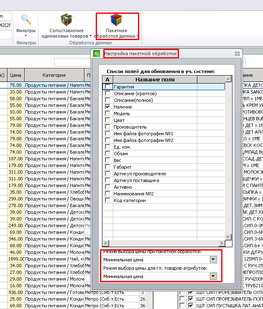Uncheck the Наличие field checkbox

(107, 106)
